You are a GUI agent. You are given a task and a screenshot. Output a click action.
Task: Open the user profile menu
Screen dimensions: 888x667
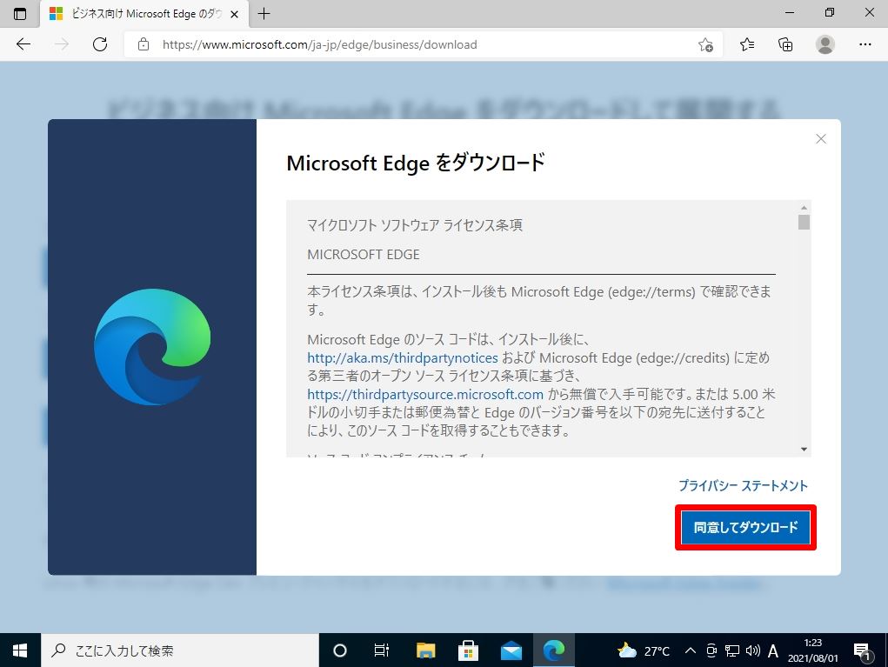(x=825, y=44)
